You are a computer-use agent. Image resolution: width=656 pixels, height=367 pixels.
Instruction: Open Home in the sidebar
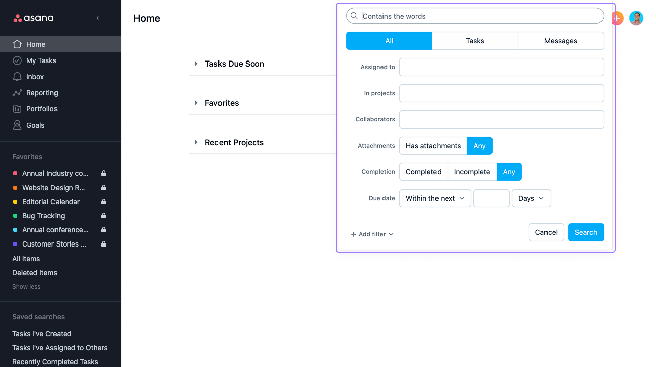pyautogui.click(x=61, y=44)
